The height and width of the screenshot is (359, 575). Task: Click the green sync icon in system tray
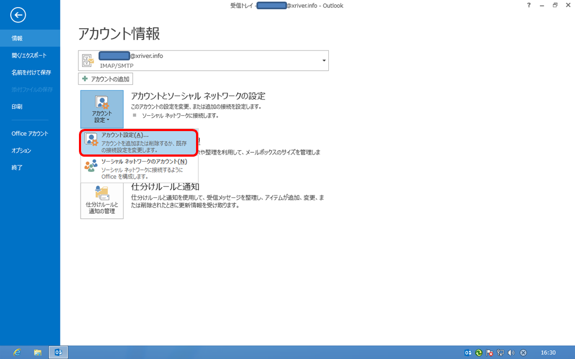[x=479, y=352]
